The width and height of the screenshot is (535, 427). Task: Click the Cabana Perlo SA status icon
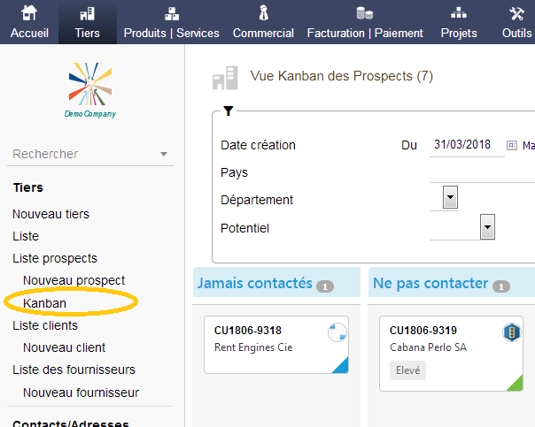coord(512,332)
